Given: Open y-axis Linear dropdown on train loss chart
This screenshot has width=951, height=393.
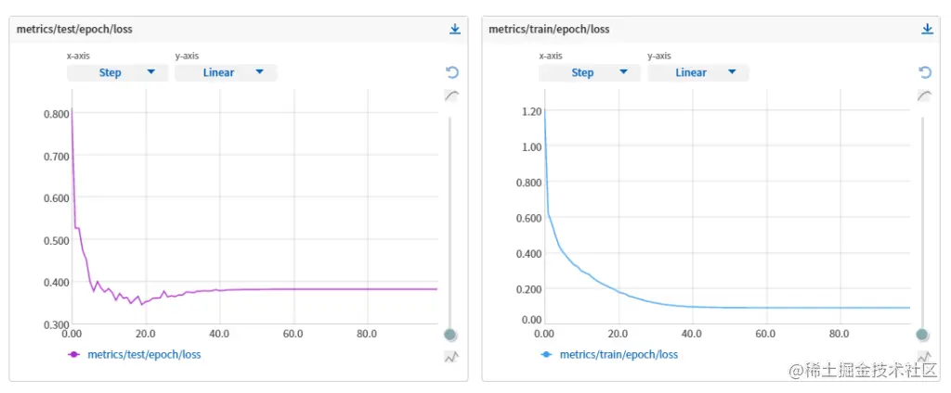Looking at the screenshot, I should pyautogui.click(x=698, y=72).
